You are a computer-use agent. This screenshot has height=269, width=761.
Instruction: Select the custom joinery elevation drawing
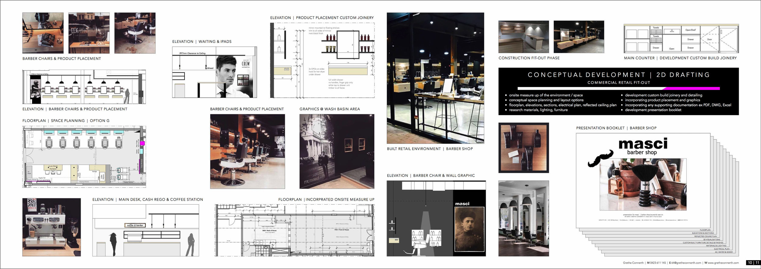coord(322,60)
